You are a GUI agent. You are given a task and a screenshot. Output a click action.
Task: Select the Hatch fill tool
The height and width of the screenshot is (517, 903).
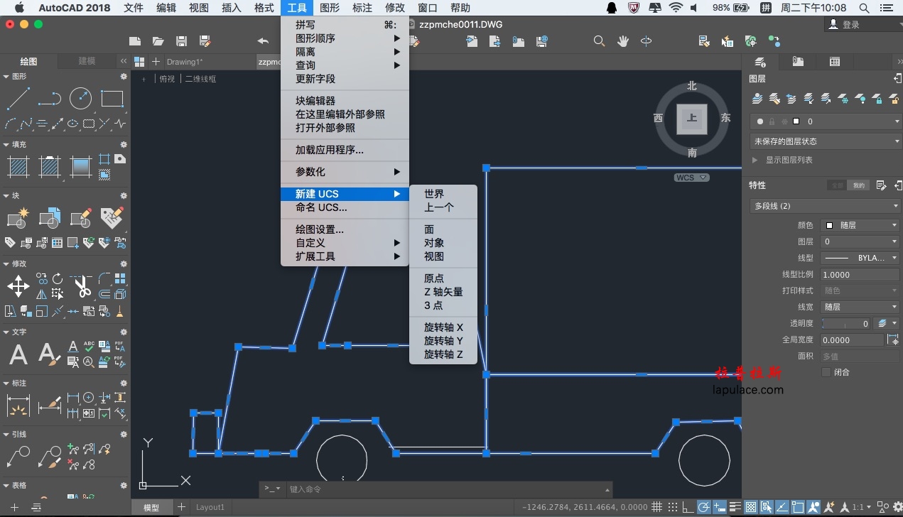(18, 167)
